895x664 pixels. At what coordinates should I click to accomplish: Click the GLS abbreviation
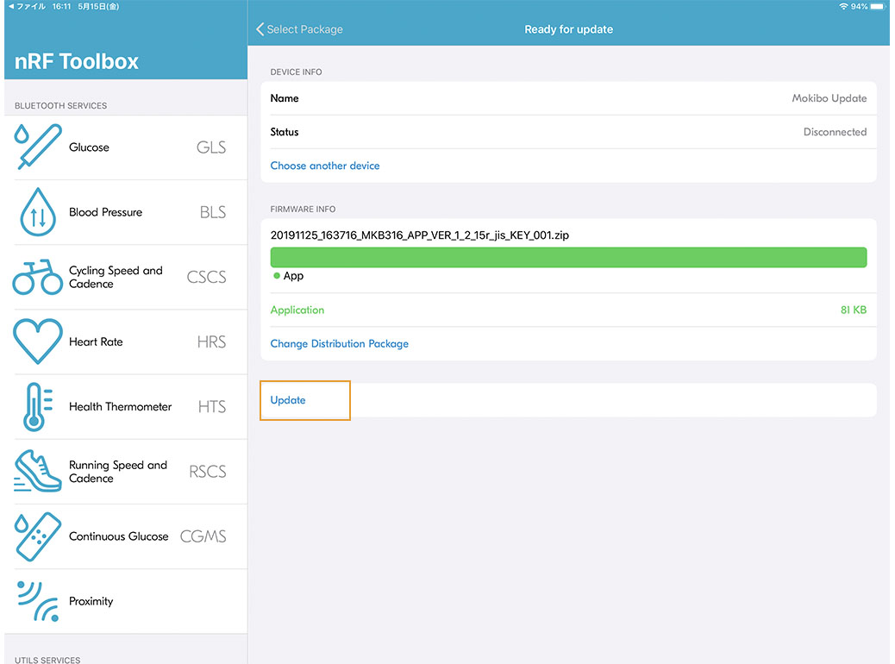click(x=211, y=147)
